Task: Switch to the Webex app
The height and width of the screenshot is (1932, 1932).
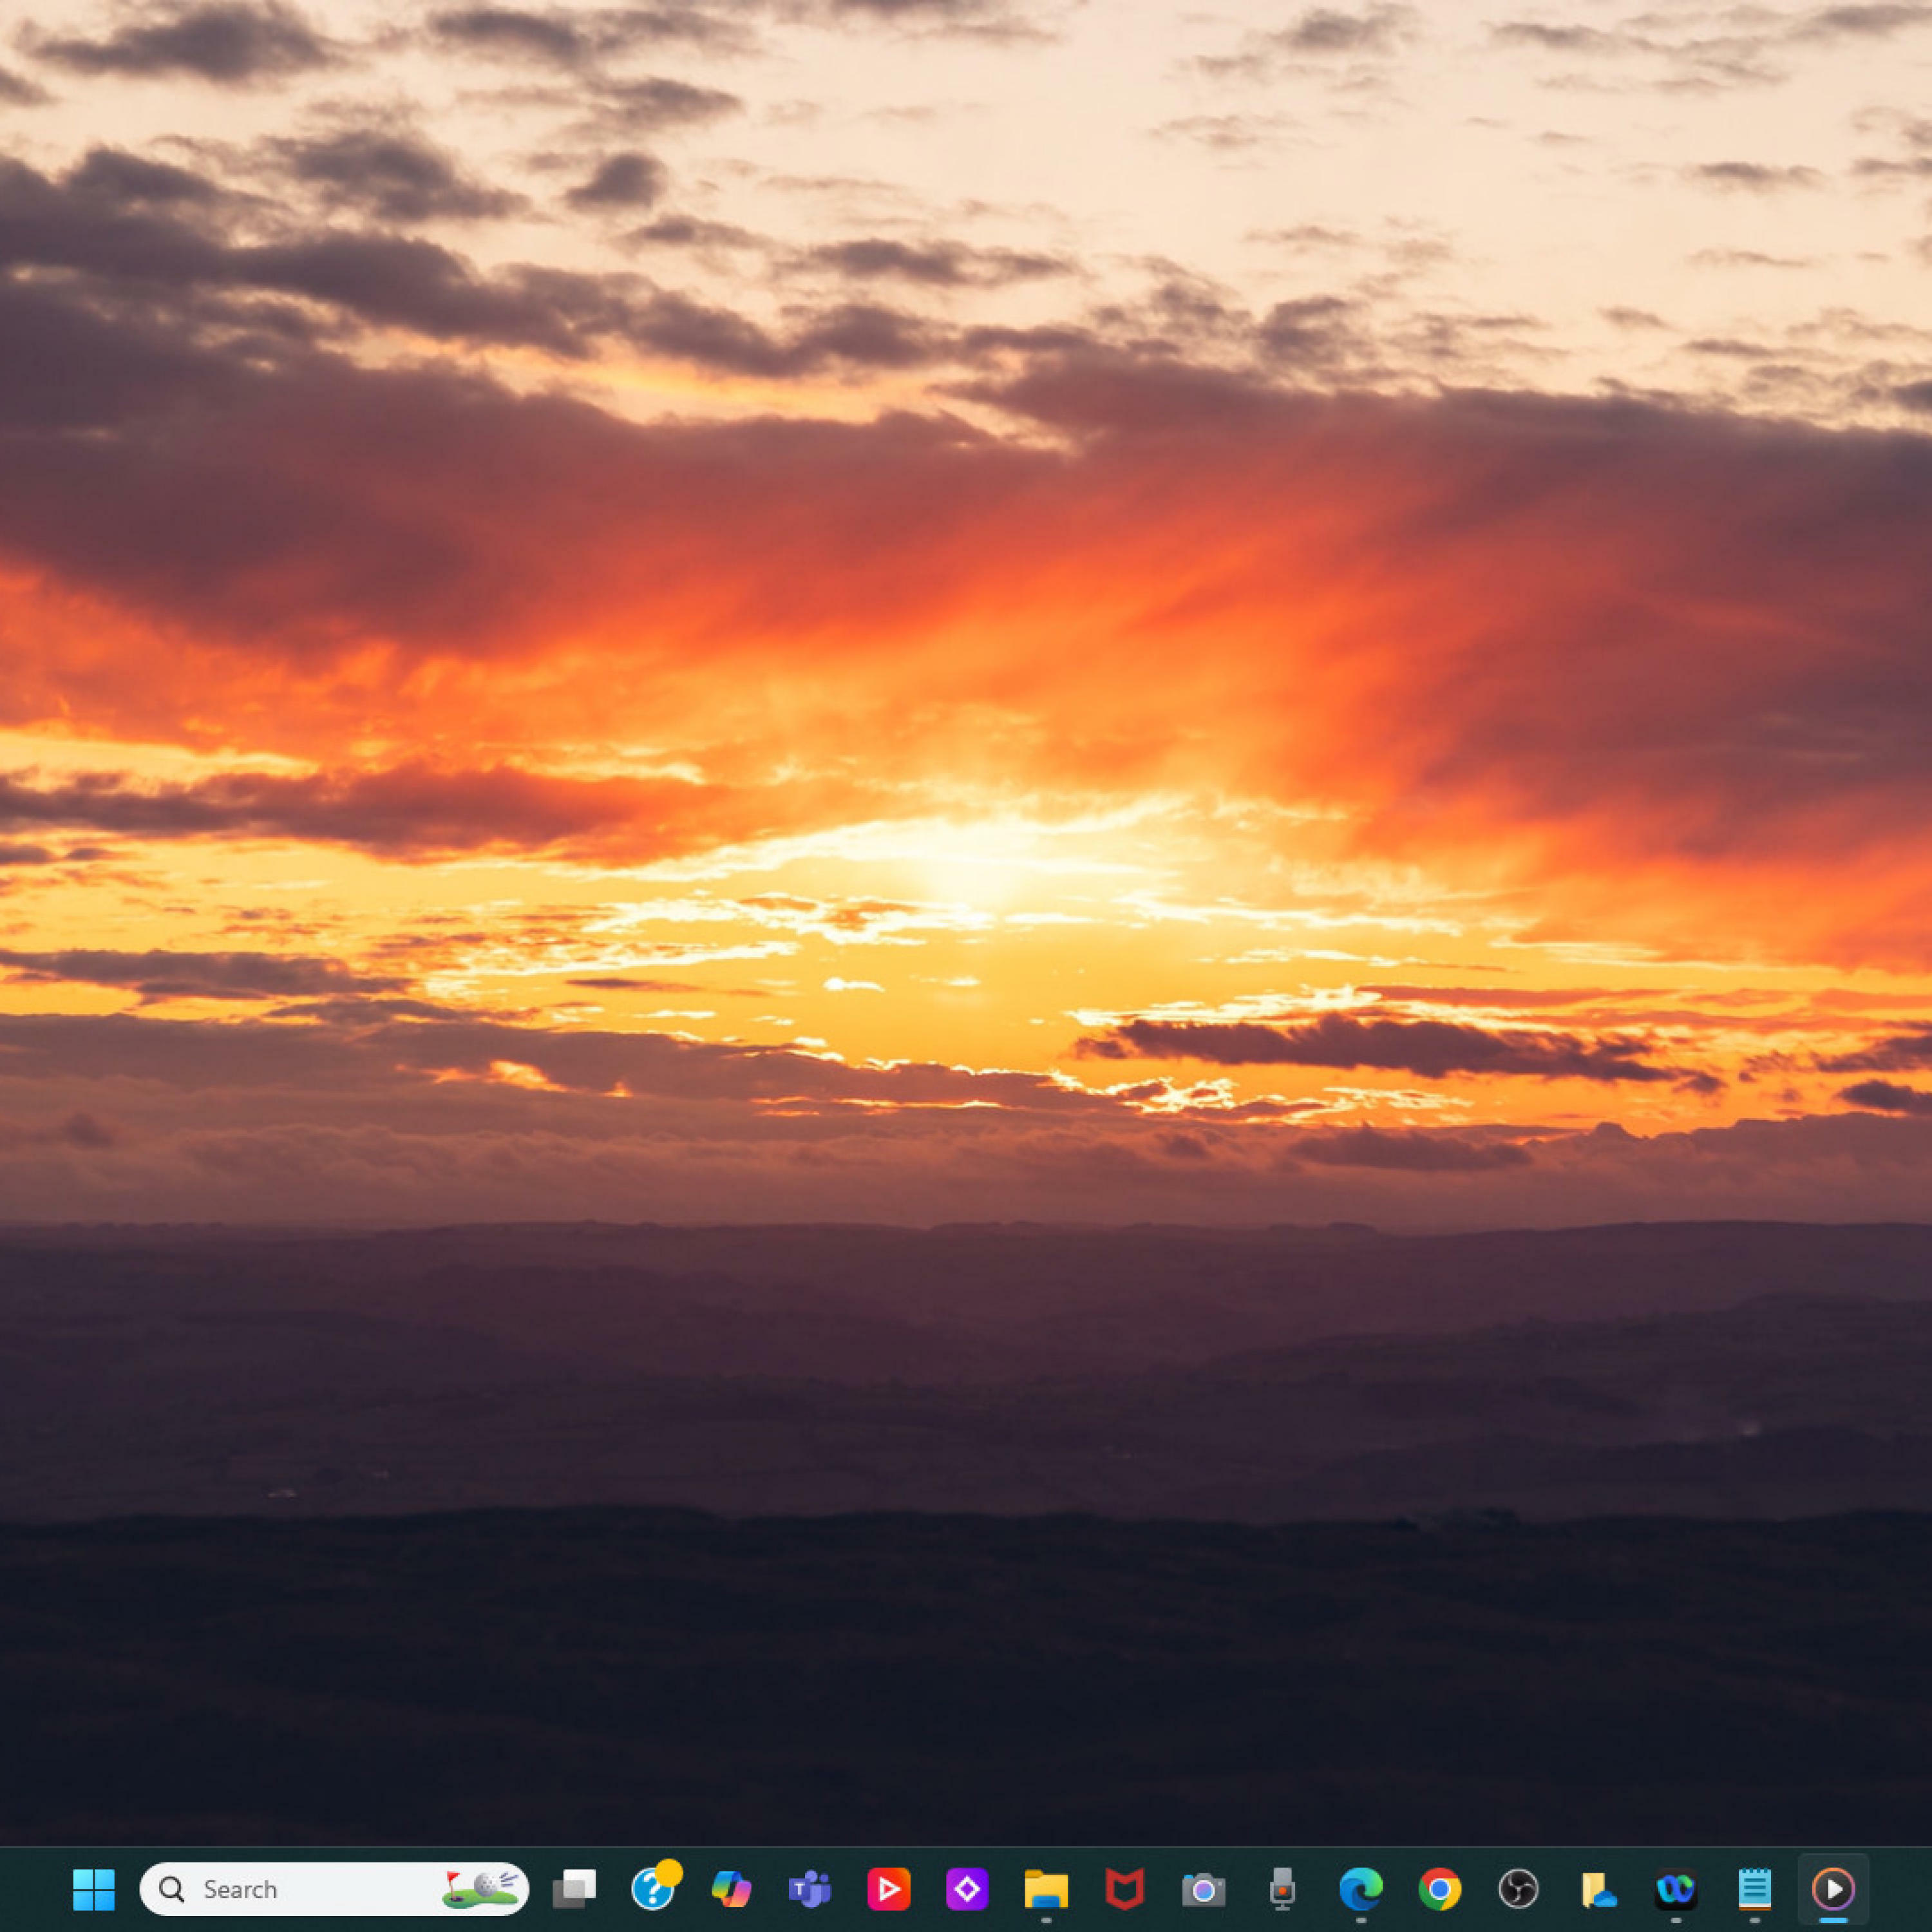Action: [x=1675, y=1889]
